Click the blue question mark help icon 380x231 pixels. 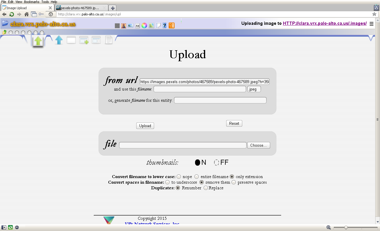[x=164, y=26]
